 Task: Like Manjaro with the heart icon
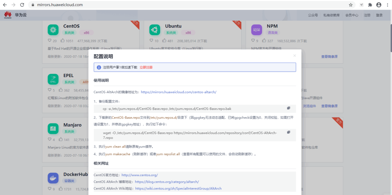pos(49,139)
